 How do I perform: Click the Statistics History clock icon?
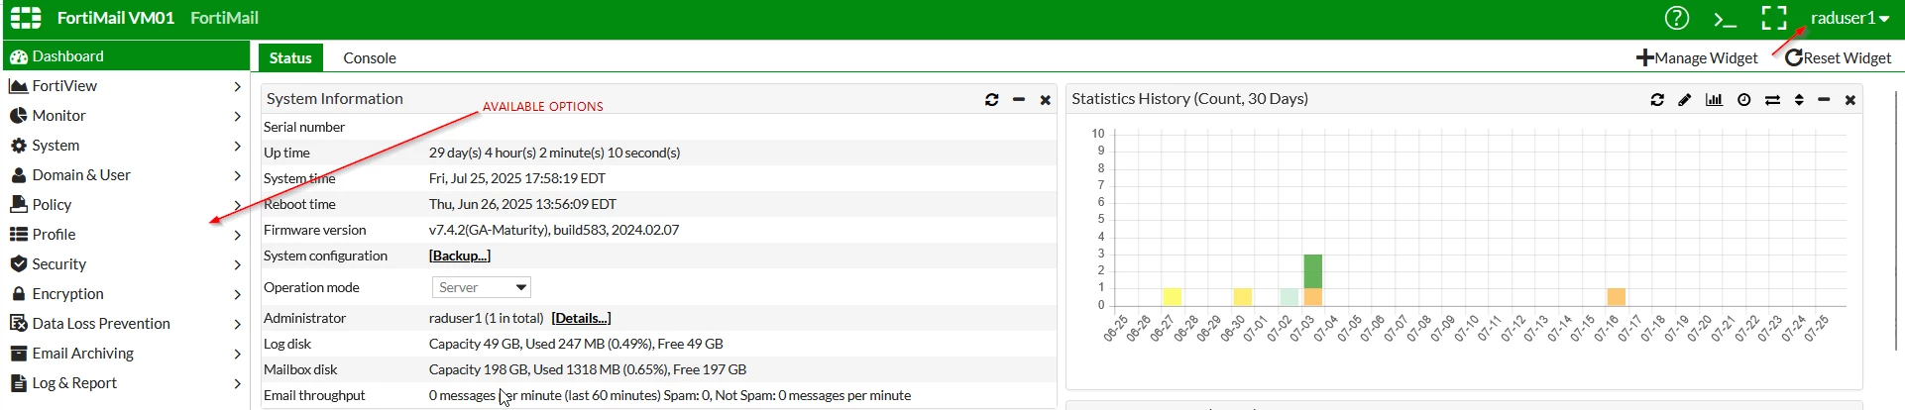pyautogui.click(x=1743, y=100)
